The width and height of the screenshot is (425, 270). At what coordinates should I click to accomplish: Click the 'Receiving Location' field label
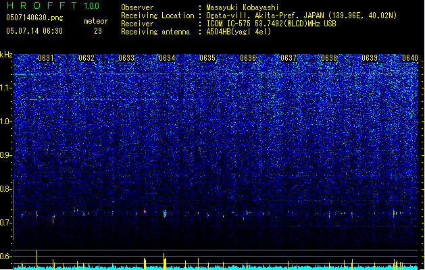click(x=157, y=16)
